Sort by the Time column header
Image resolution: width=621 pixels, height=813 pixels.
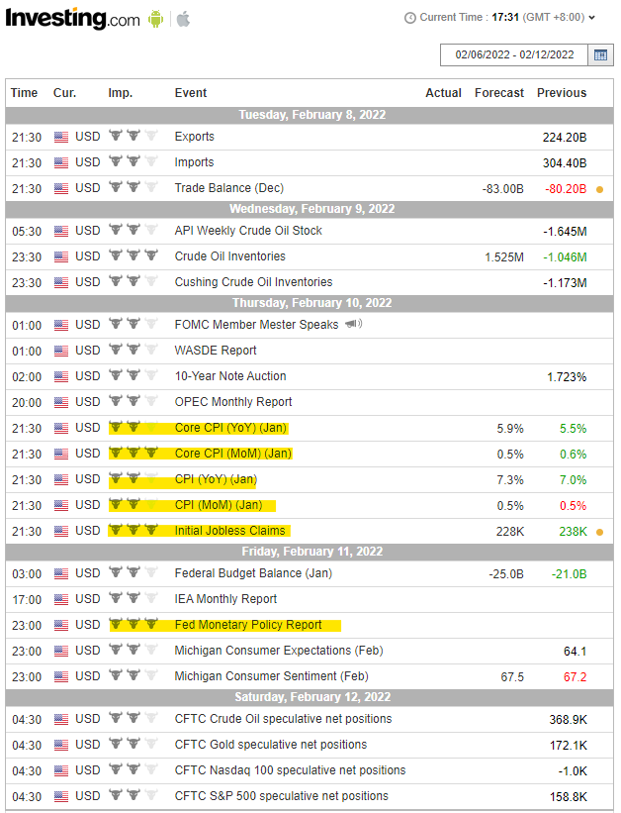click(x=25, y=93)
